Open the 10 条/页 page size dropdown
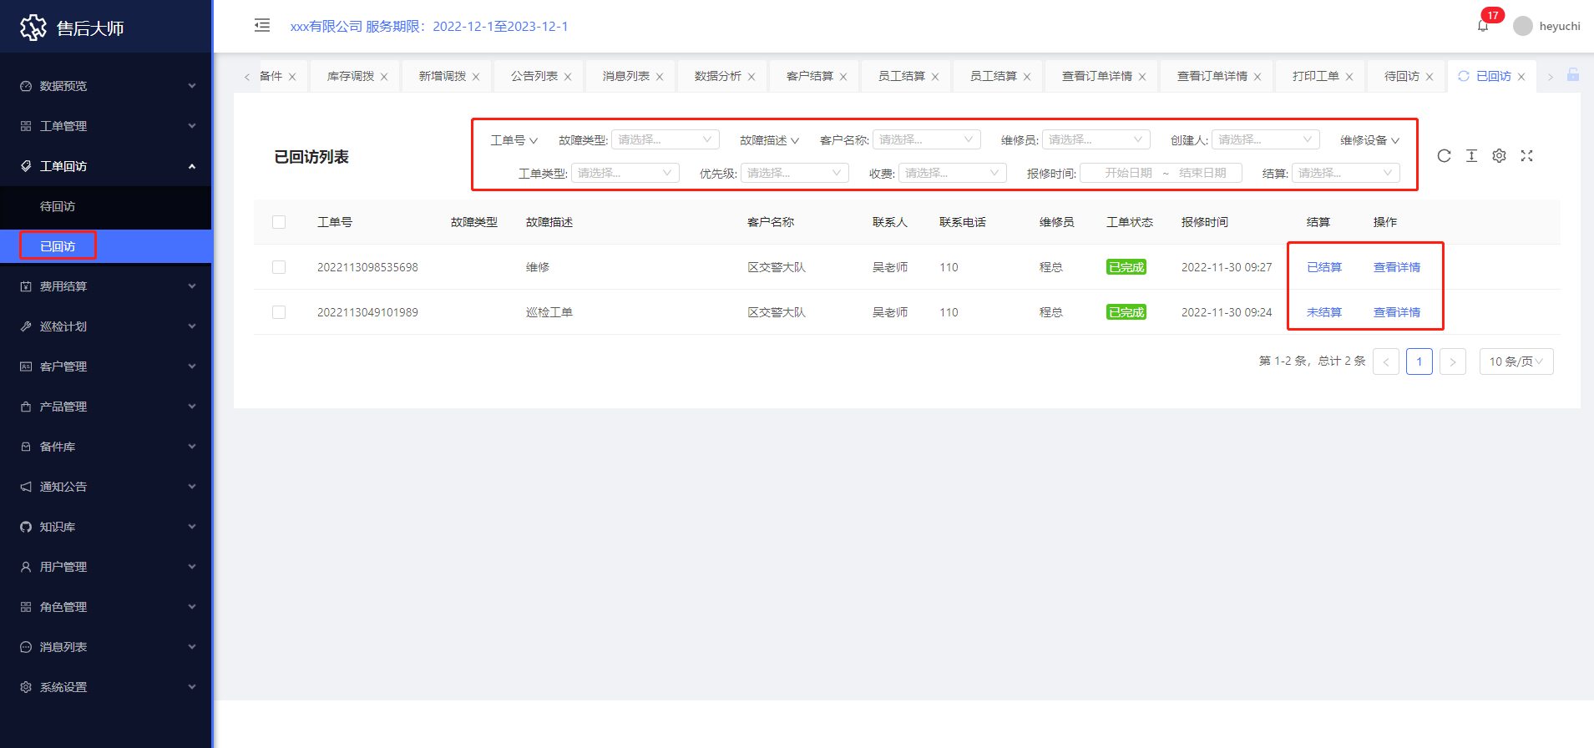Viewport: 1594px width, 748px height. pos(1516,361)
